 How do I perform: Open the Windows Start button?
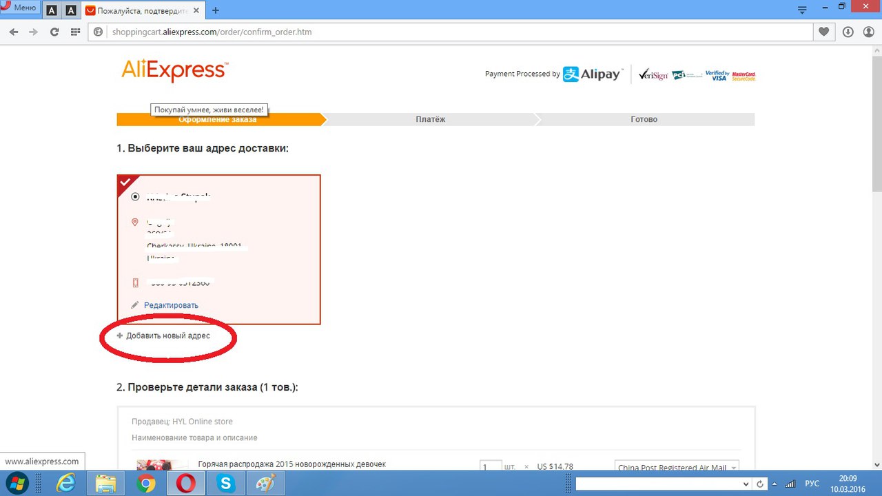(x=19, y=483)
